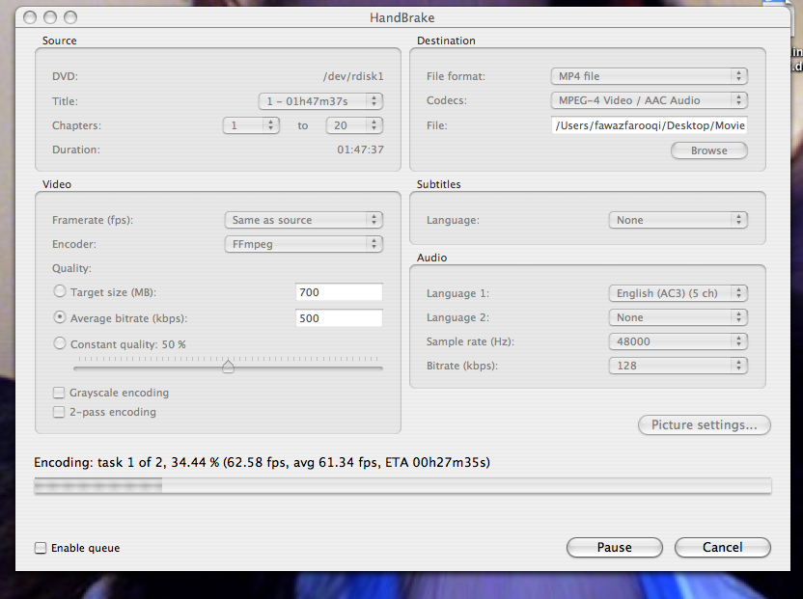Open Language 1 dropdown English (AC3) (5 ch)
Image resolution: width=803 pixels, height=599 pixels.
click(678, 293)
